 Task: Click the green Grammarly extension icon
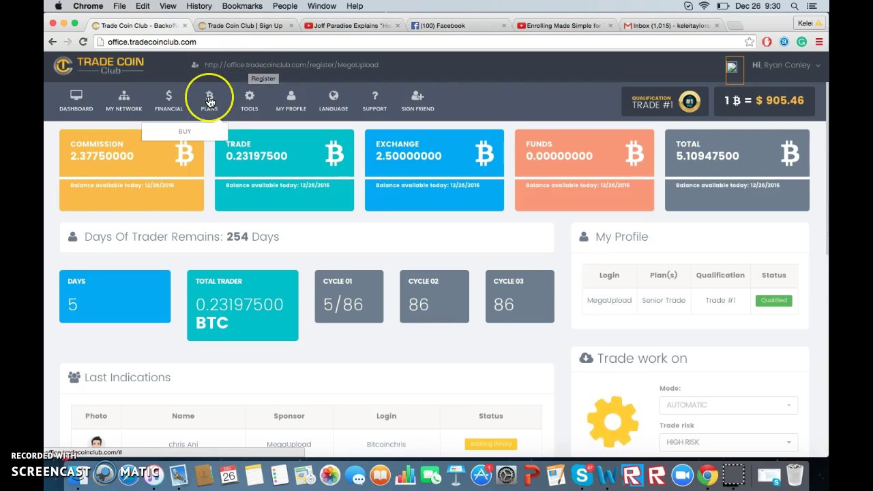801,42
